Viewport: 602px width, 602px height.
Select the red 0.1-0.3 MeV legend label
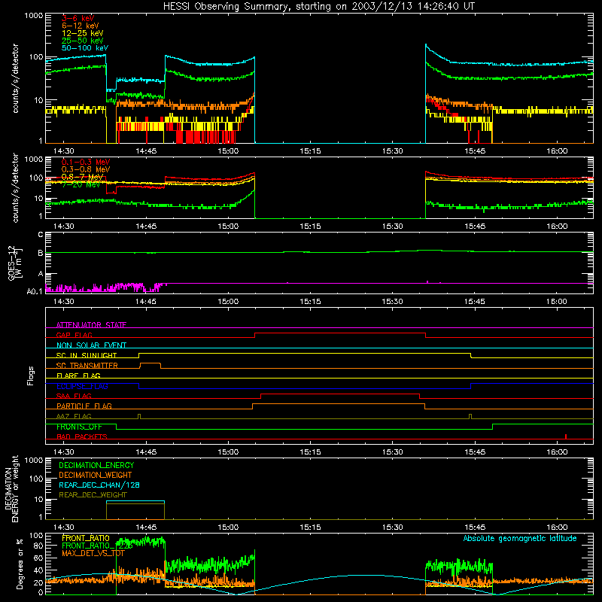[x=86, y=162]
